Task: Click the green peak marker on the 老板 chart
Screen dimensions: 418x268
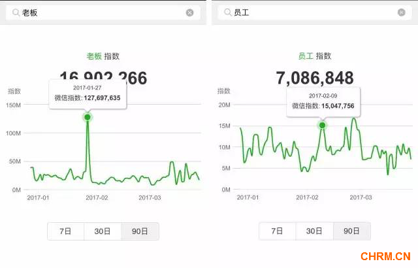Action: point(87,117)
